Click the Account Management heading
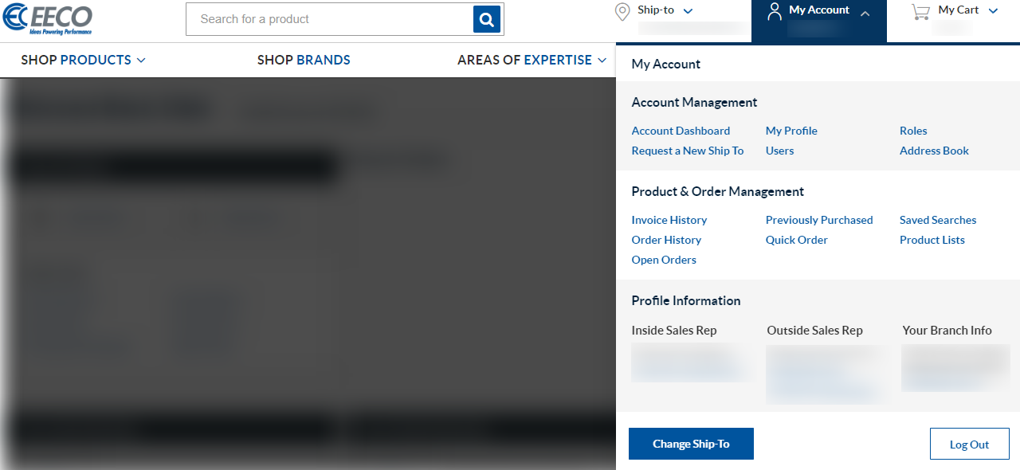Image resolution: width=1020 pixels, height=470 pixels. point(694,102)
